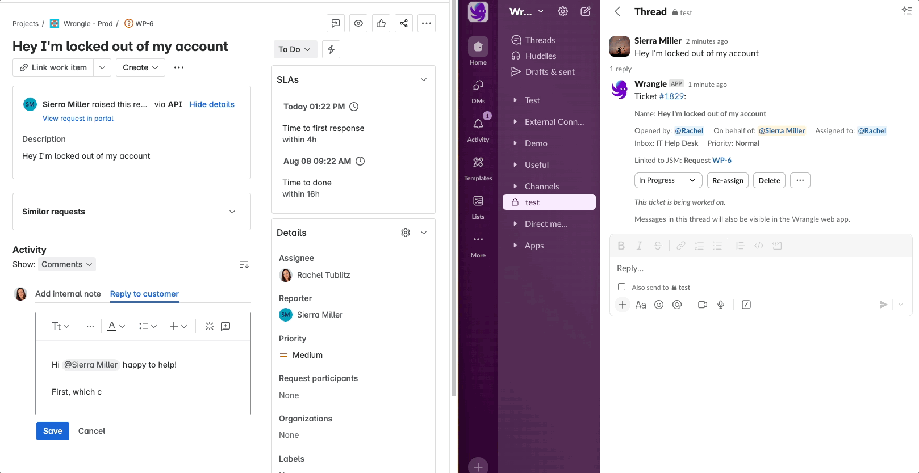The image size is (919, 473).
Task: Click into the Jira reply text area
Action: point(143,378)
